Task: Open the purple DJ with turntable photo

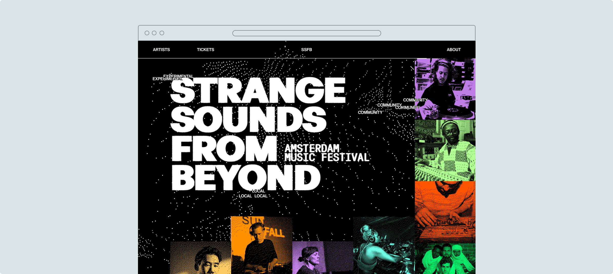Action: [445, 89]
